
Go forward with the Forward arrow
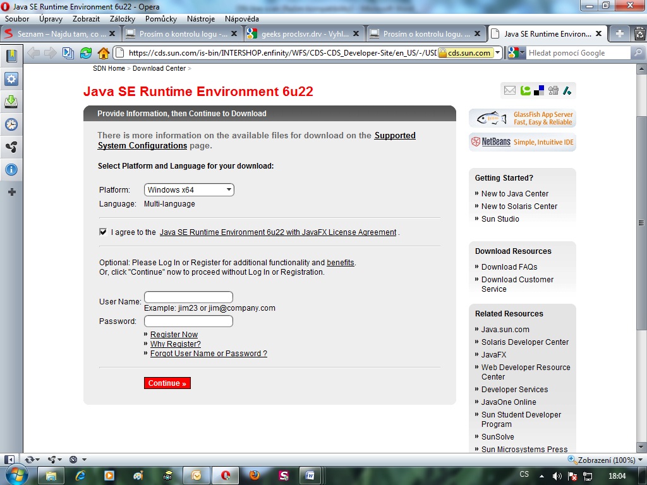click(51, 53)
